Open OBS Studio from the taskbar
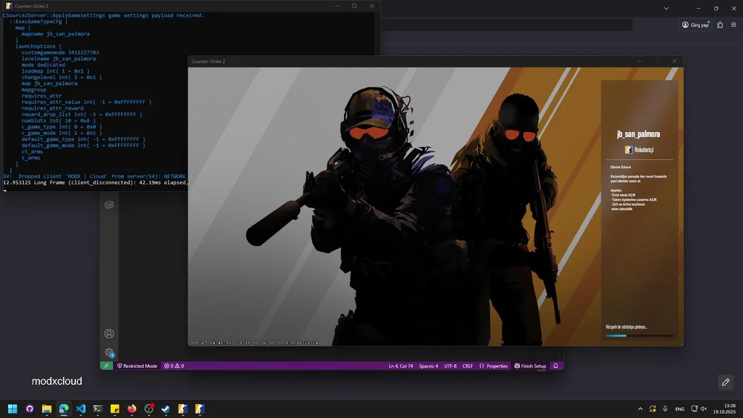The image size is (743, 418). (x=149, y=409)
